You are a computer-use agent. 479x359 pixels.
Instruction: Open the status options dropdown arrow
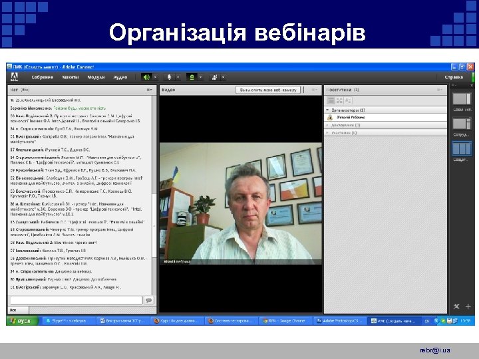223,77
